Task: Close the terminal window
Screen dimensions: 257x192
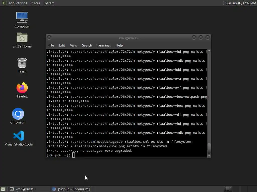Action: tap(208, 38)
